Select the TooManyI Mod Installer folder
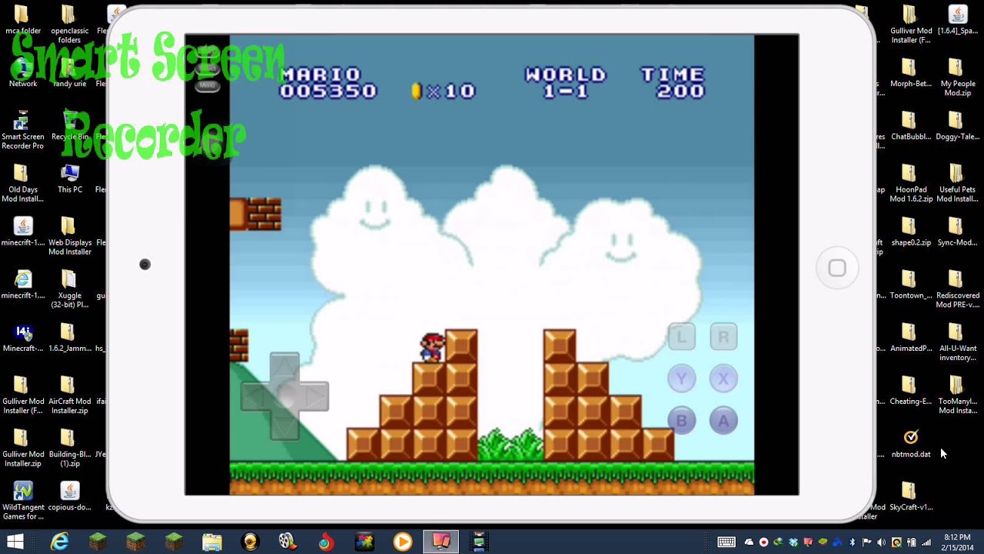The width and height of the screenshot is (984, 554). click(x=957, y=395)
